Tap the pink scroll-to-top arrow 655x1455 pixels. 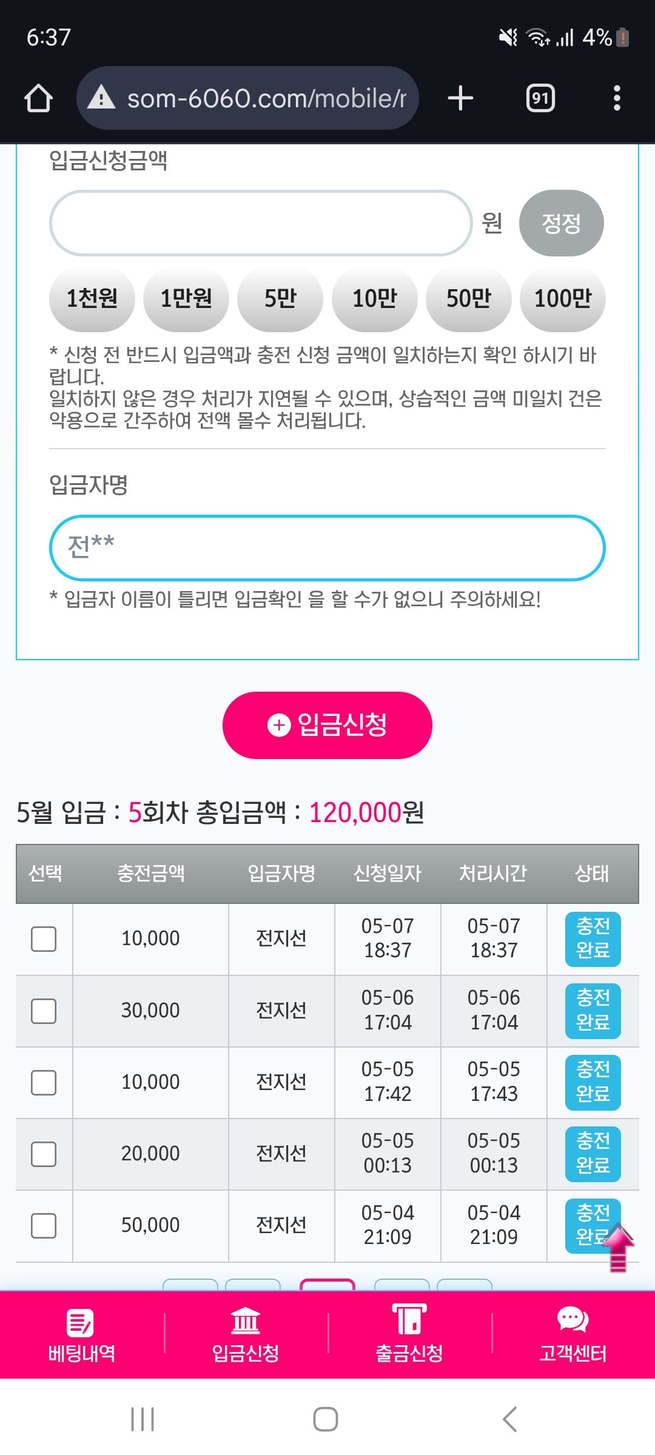click(x=618, y=1246)
